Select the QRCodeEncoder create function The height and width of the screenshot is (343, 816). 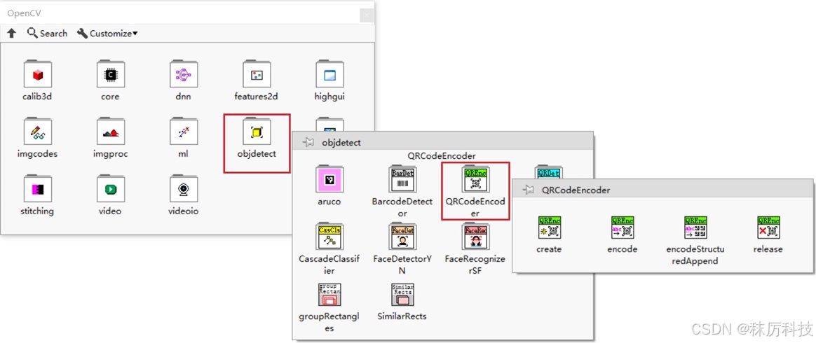coord(549,227)
